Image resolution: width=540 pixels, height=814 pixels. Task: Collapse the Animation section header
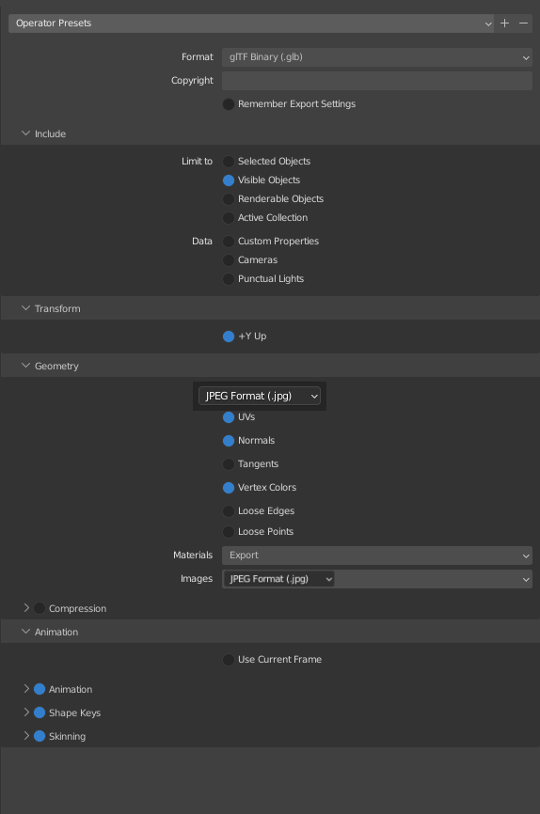tap(270, 632)
